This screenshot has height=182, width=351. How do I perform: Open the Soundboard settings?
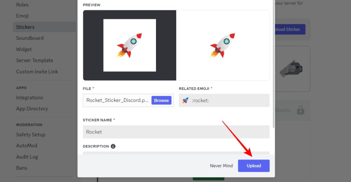pyautogui.click(x=30, y=38)
